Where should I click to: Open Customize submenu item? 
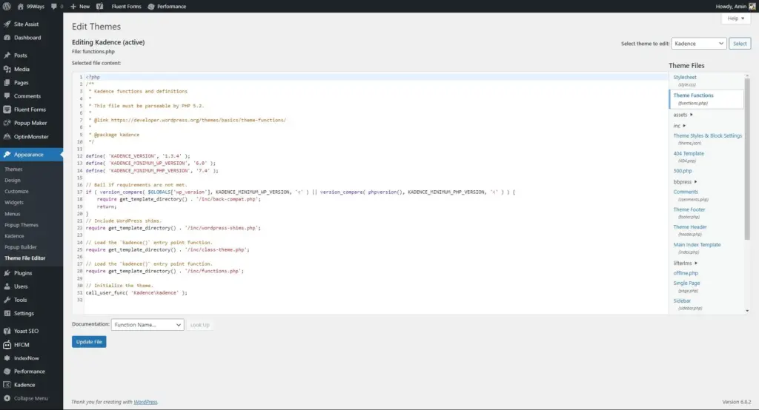tap(16, 192)
